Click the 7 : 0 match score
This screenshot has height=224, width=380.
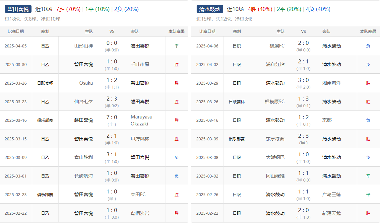point(112,117)
